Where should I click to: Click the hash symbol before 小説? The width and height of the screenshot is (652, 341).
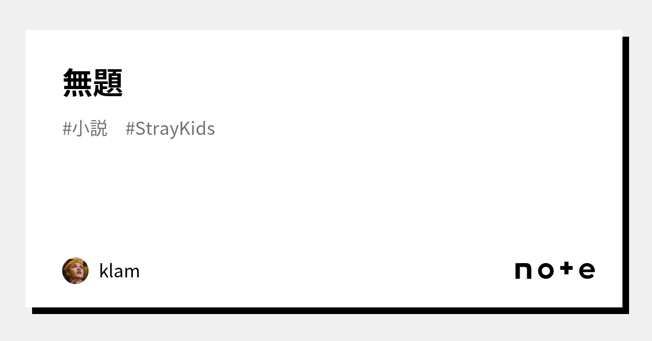click(67, 129)
